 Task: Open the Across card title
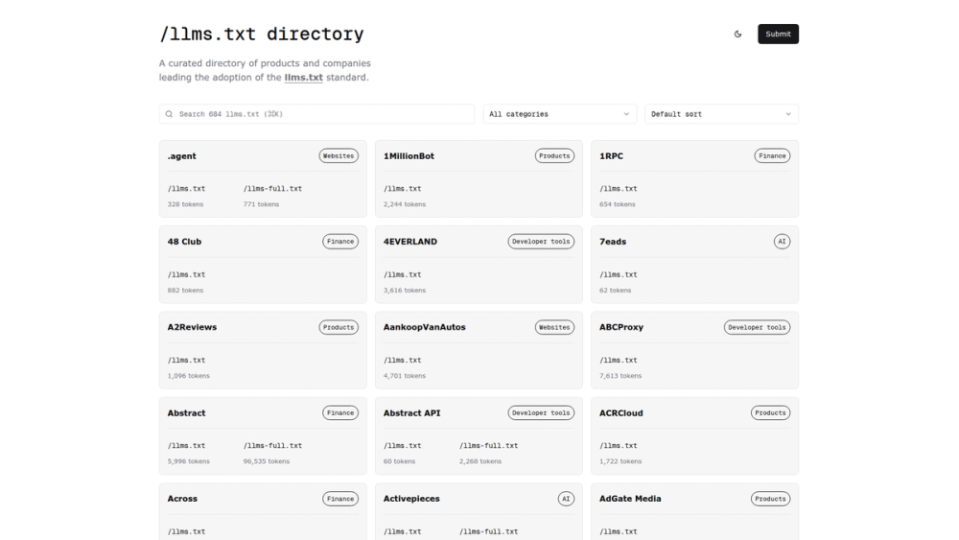(x=182, y=499)
